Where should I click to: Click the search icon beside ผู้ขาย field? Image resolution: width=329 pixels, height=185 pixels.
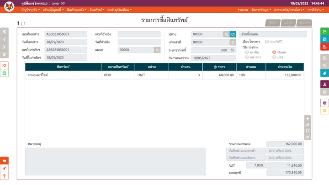coord(226,34)
